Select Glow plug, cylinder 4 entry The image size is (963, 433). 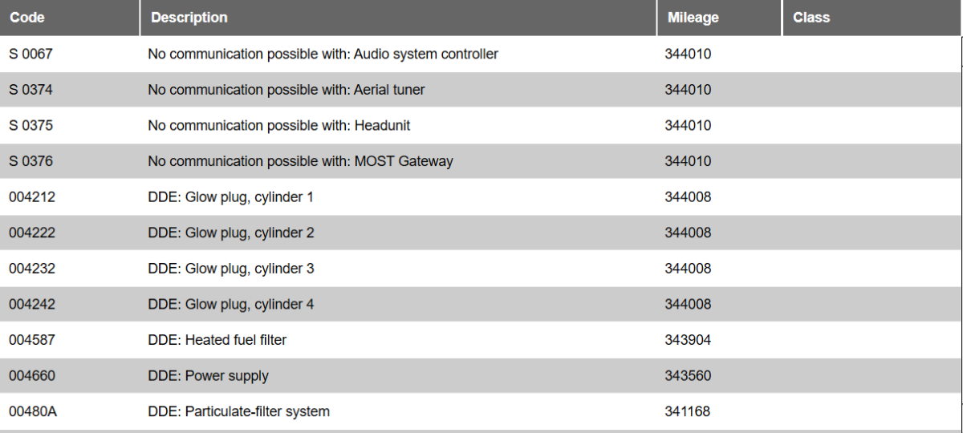231,304
